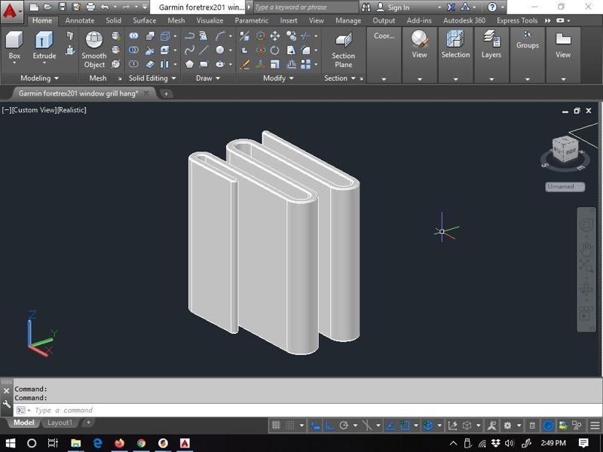This screenshot has height=452, width=603.
Task: Open the Unnamed UCS dropdown
Action: (x=565, y=187)
